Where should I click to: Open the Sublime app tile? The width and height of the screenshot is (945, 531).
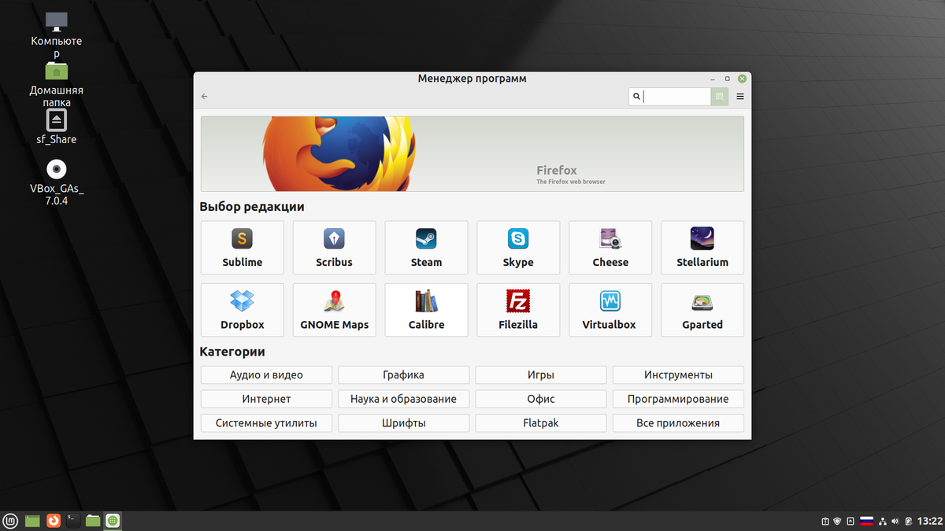pos(243,248)
